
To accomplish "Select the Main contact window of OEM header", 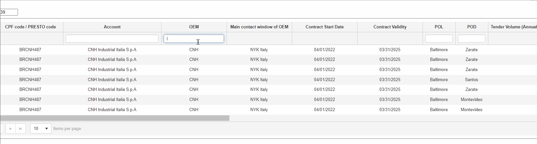I will 259,27.
